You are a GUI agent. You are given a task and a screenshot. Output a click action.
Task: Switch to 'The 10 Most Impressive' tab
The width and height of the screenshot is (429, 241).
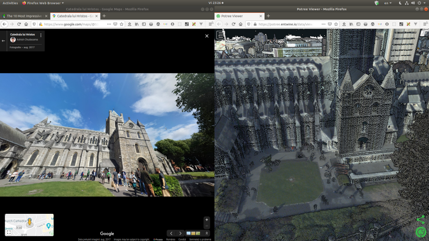pos(25,16)
